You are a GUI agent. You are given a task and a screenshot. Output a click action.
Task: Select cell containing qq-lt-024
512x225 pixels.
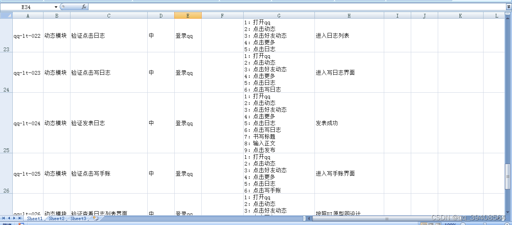tap(28, 123)
